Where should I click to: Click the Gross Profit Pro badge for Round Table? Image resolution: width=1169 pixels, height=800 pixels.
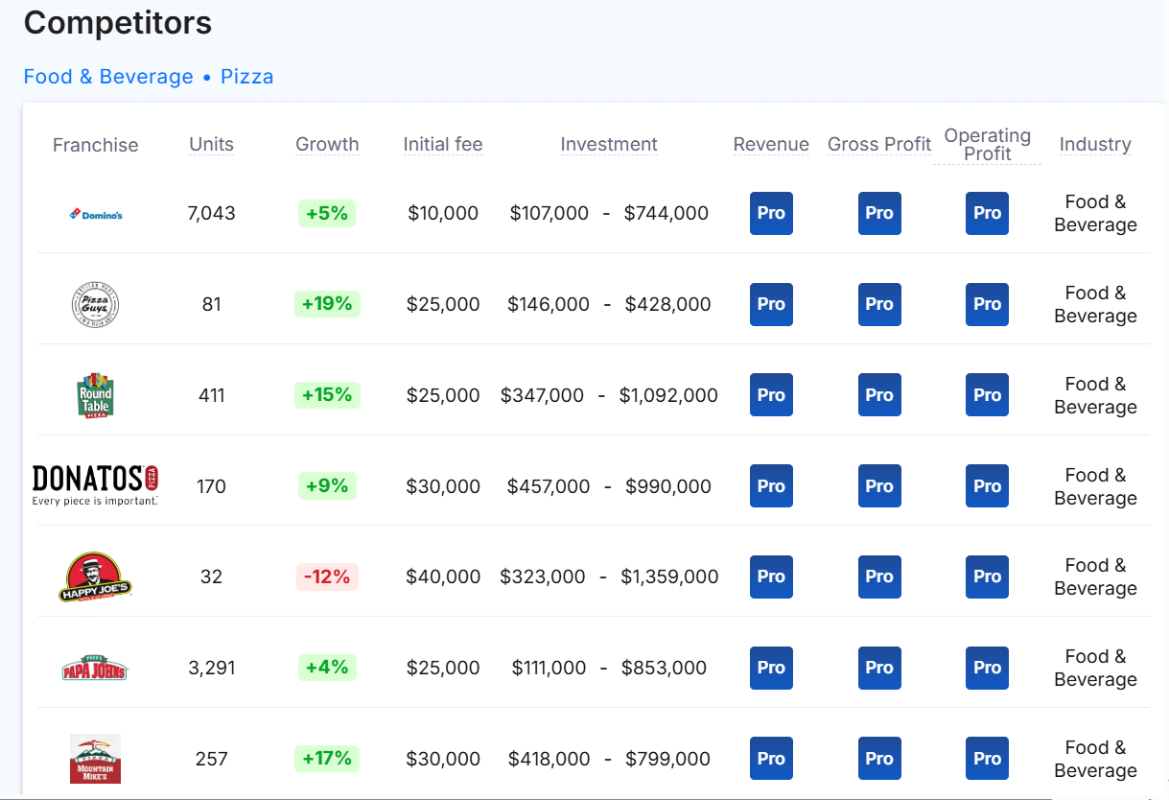879,395
